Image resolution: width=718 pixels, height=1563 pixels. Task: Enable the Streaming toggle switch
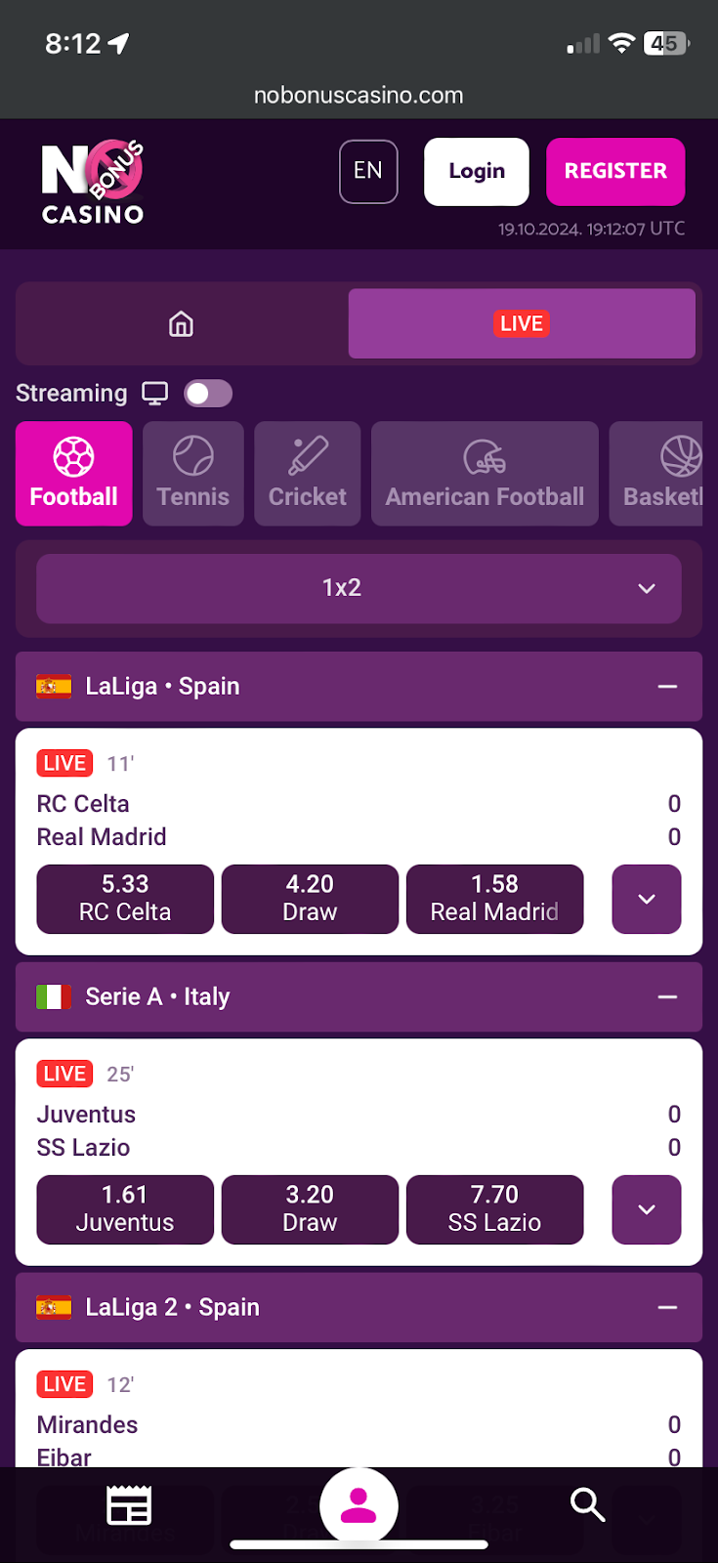coord(208,394)
